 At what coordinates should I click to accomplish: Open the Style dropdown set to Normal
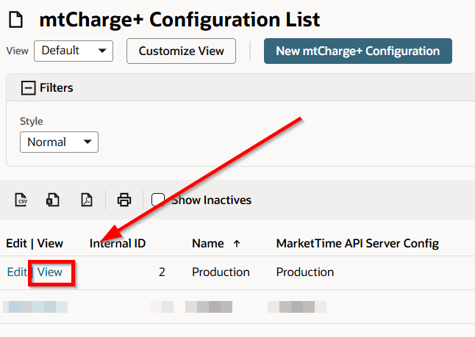click(59, 142)
